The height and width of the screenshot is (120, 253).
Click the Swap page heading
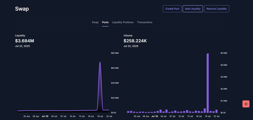pos(22,9)
